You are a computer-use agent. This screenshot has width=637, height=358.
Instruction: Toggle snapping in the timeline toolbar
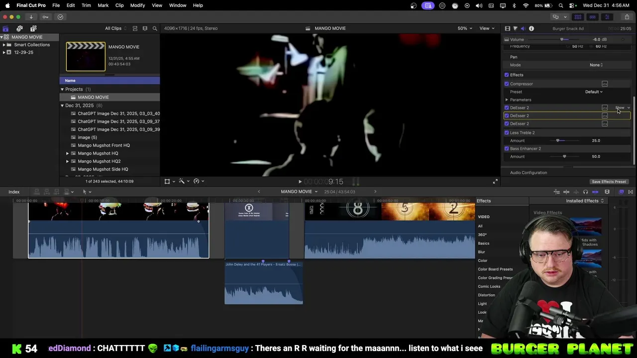coord(596,192)
